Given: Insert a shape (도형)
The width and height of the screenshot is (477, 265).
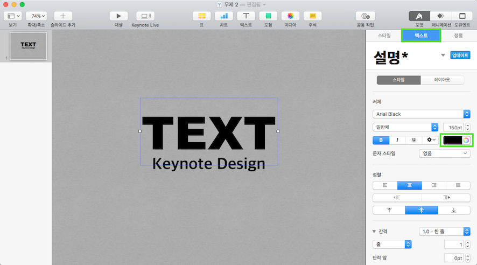Looking at the screenshot, I should coord(268,16).
